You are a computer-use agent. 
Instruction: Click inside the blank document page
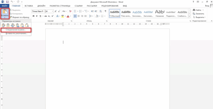[x=107, y=69]
